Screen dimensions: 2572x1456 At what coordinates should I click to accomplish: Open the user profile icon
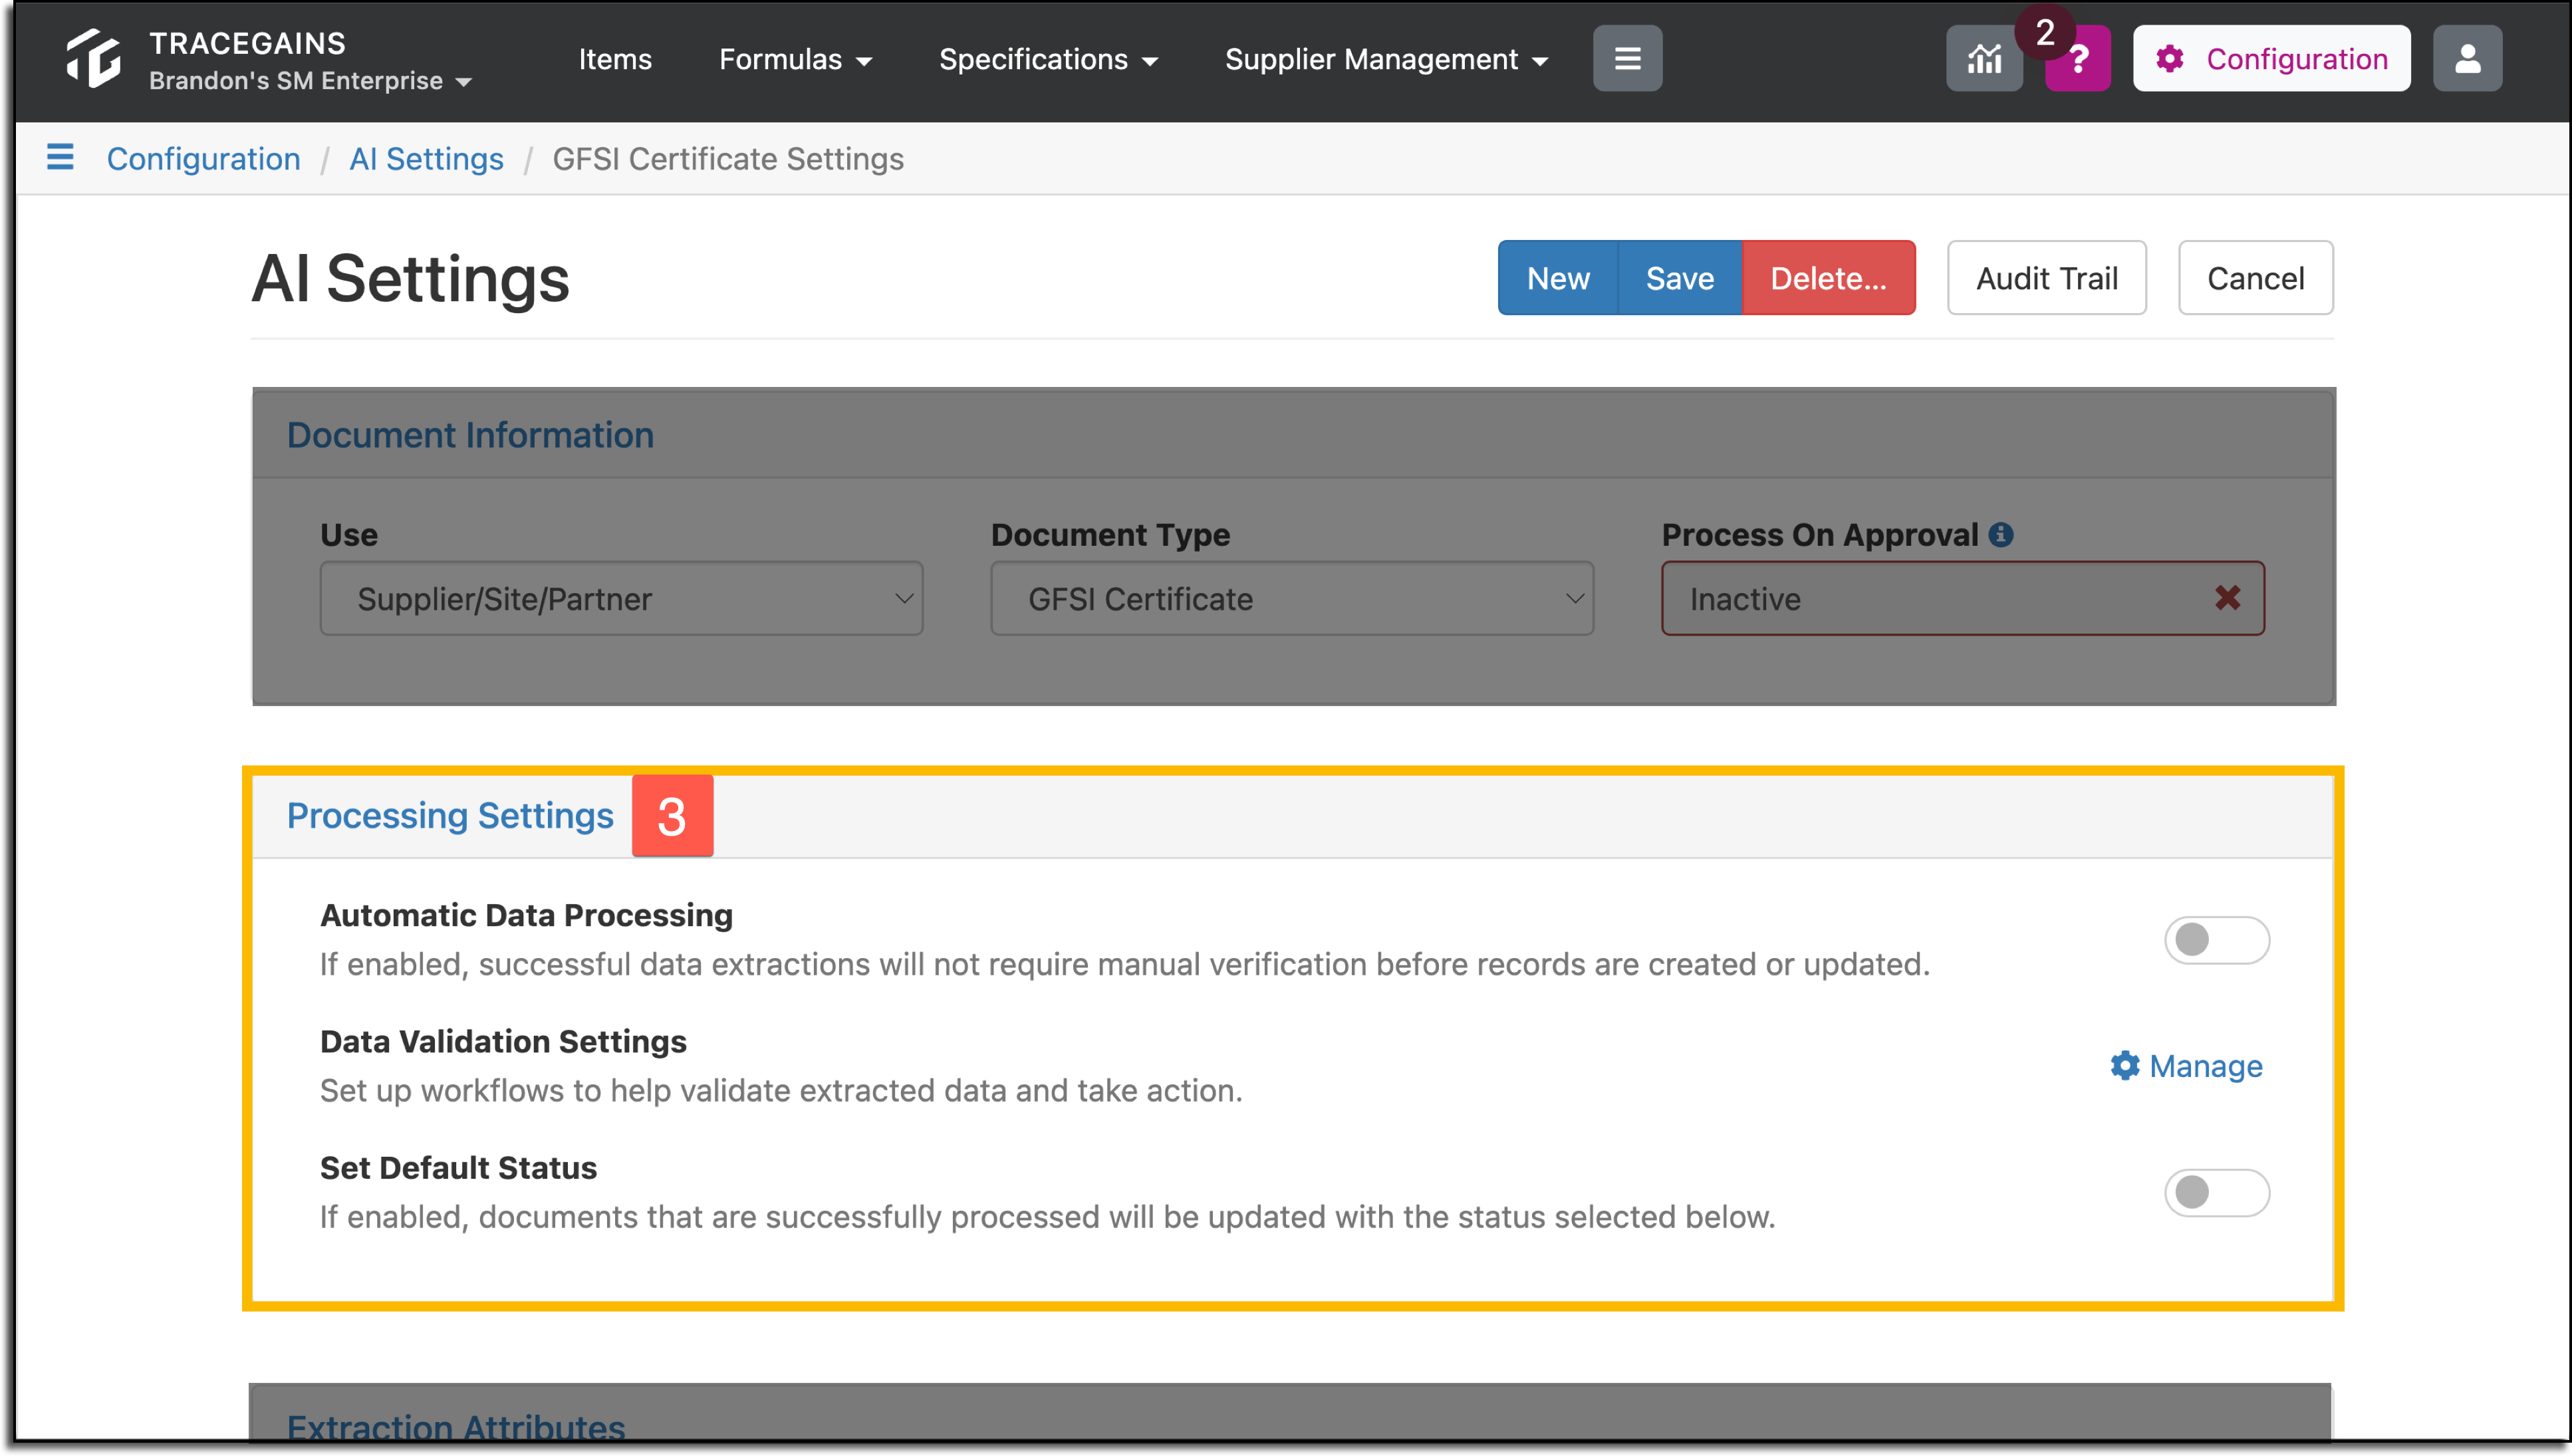[2467, 59]
